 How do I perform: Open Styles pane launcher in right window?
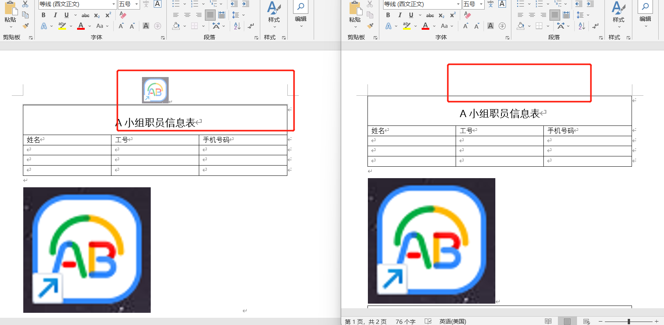[628, 38]
